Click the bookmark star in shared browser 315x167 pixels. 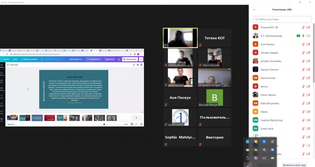pos(130,54)
